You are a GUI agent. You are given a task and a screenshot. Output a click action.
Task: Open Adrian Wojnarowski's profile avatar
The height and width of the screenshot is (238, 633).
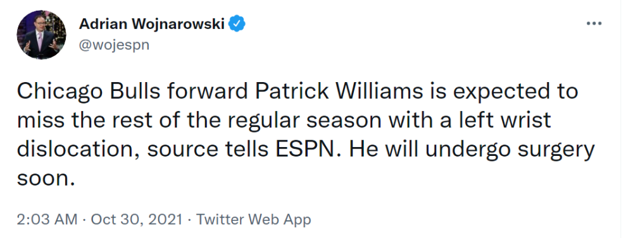41,35
